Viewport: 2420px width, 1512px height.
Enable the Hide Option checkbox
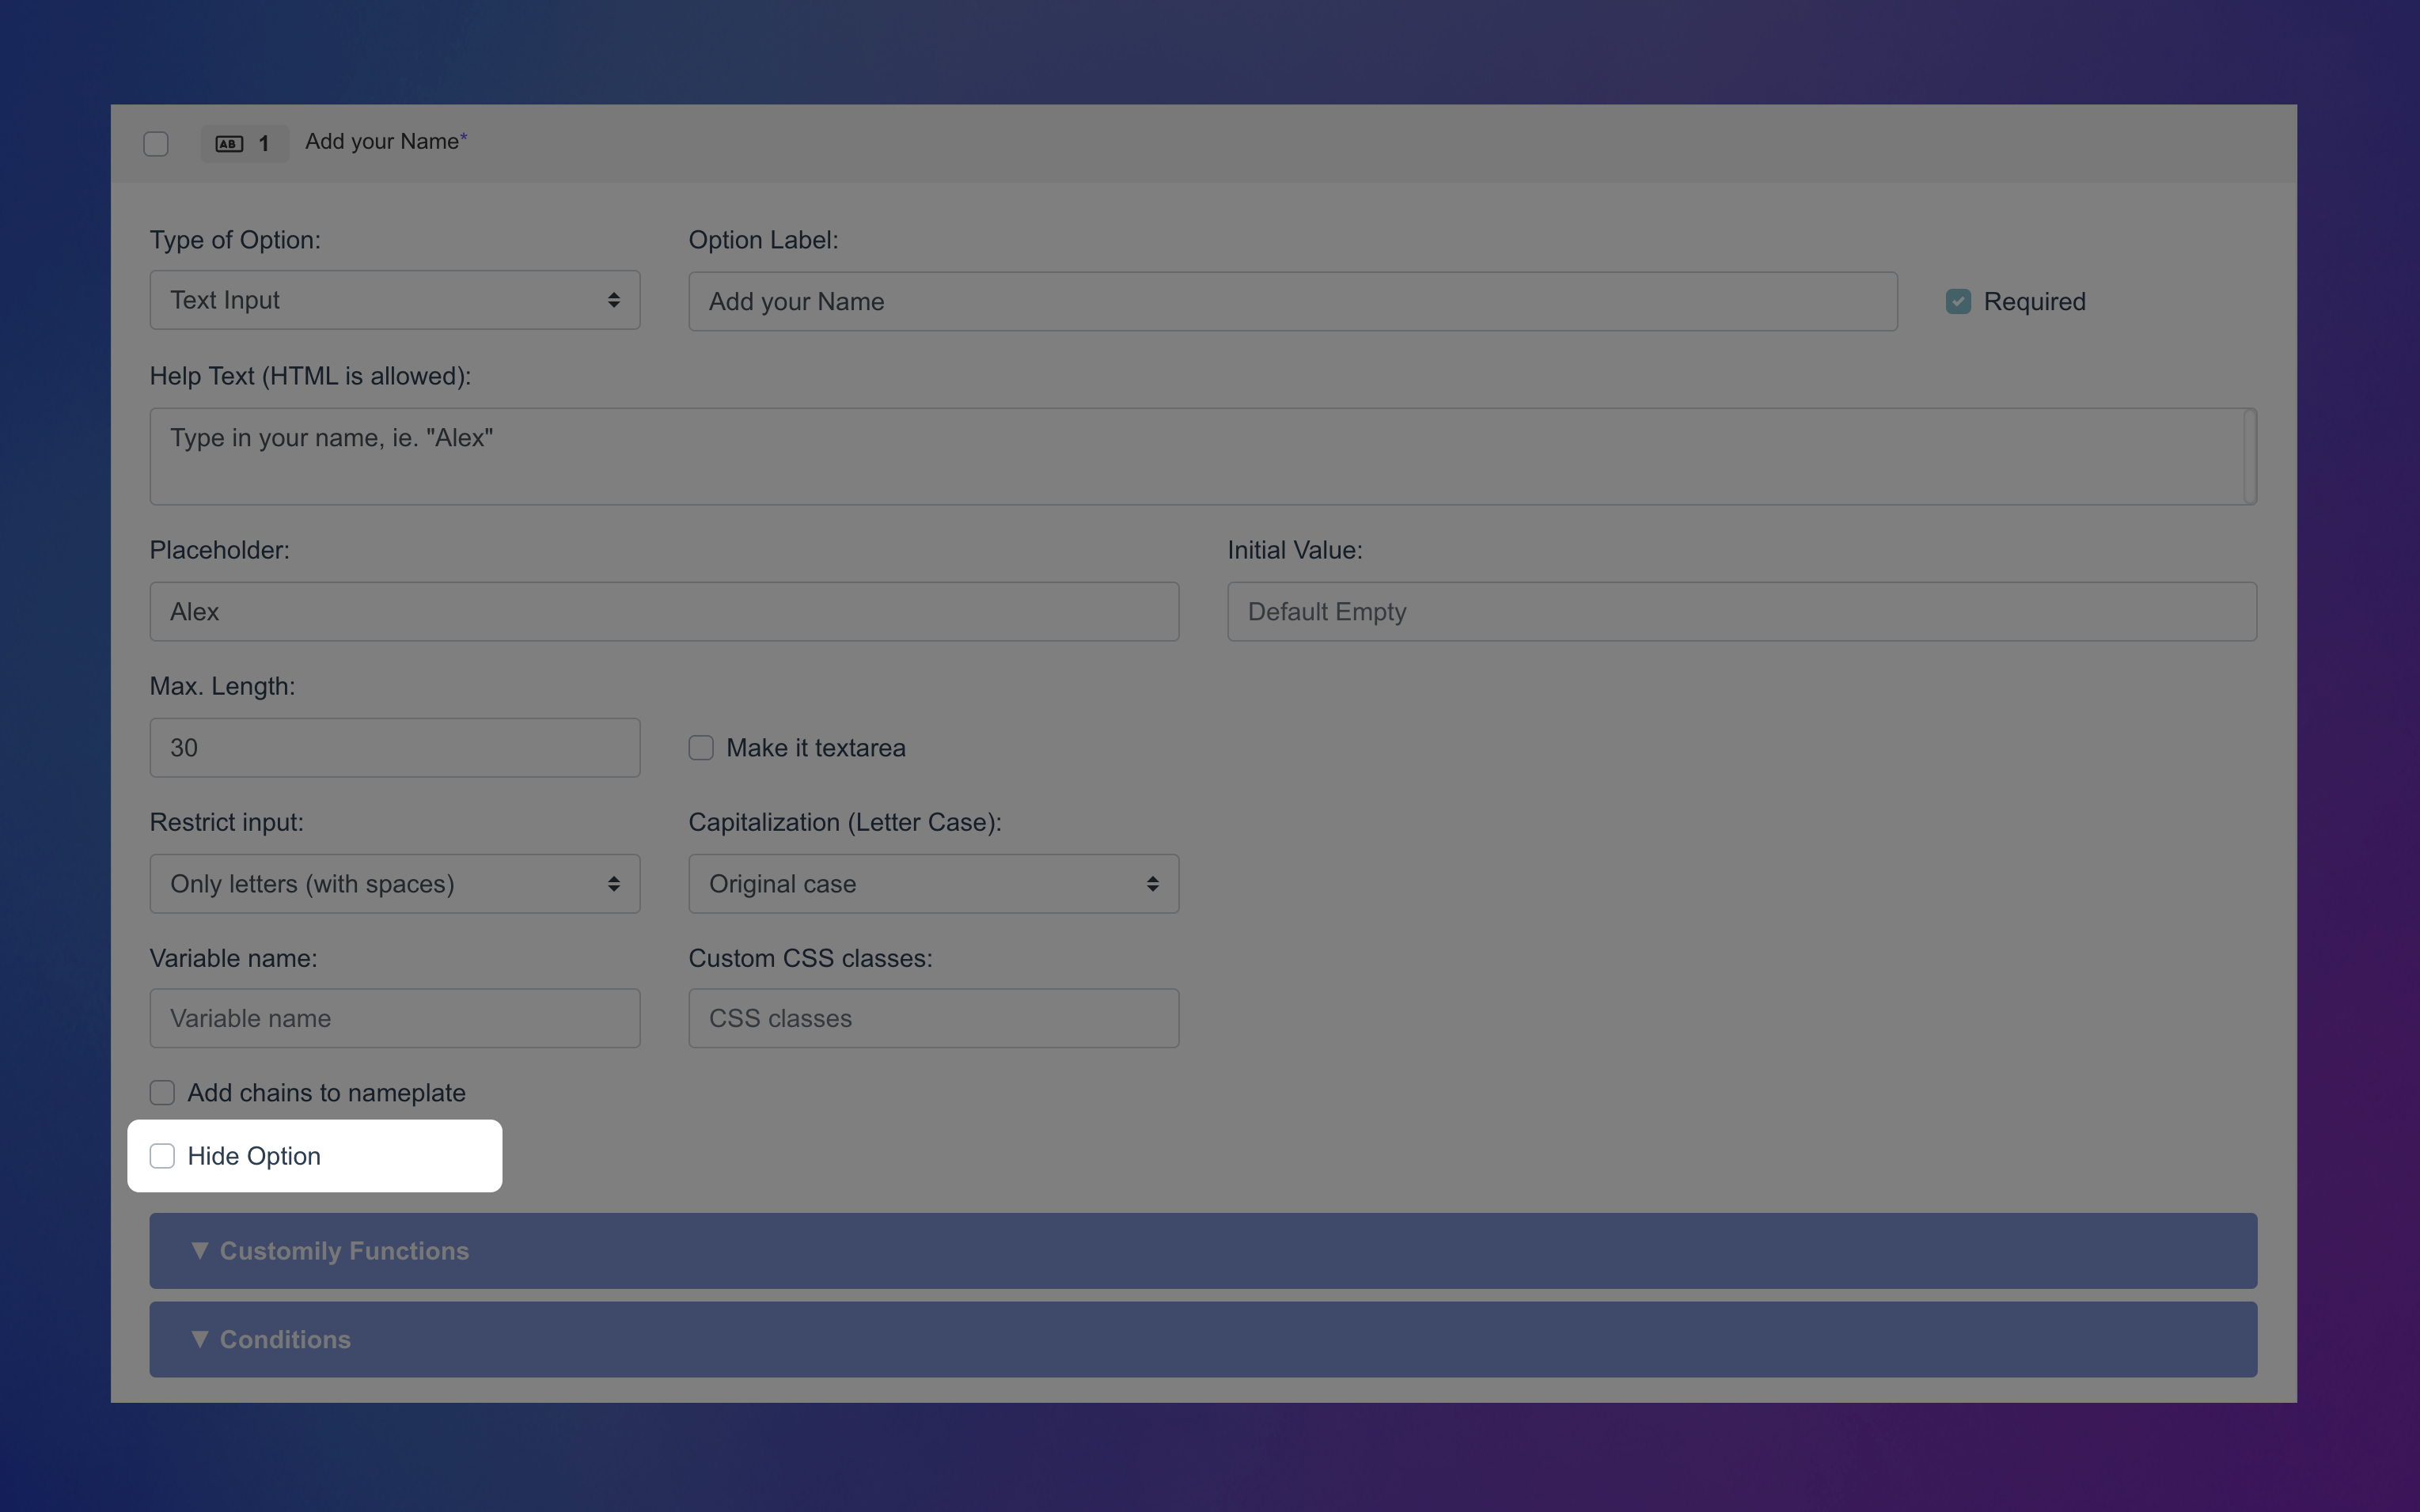pos(162,1155)
